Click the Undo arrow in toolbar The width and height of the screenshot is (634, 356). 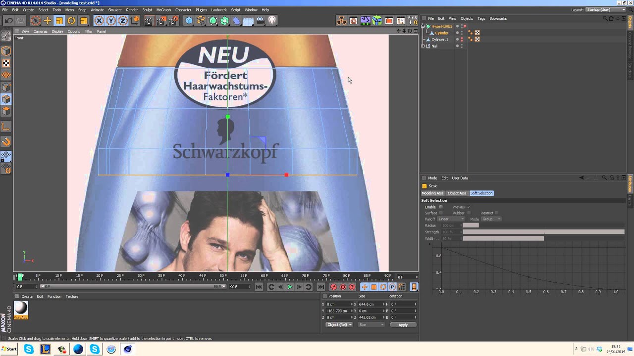[x=8, y=20]
